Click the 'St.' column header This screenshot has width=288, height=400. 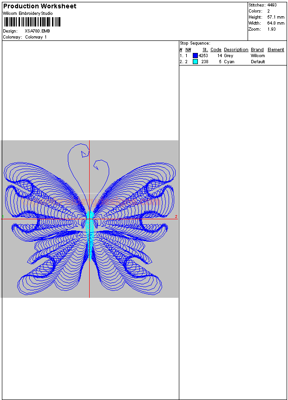[x=205, y=50]
